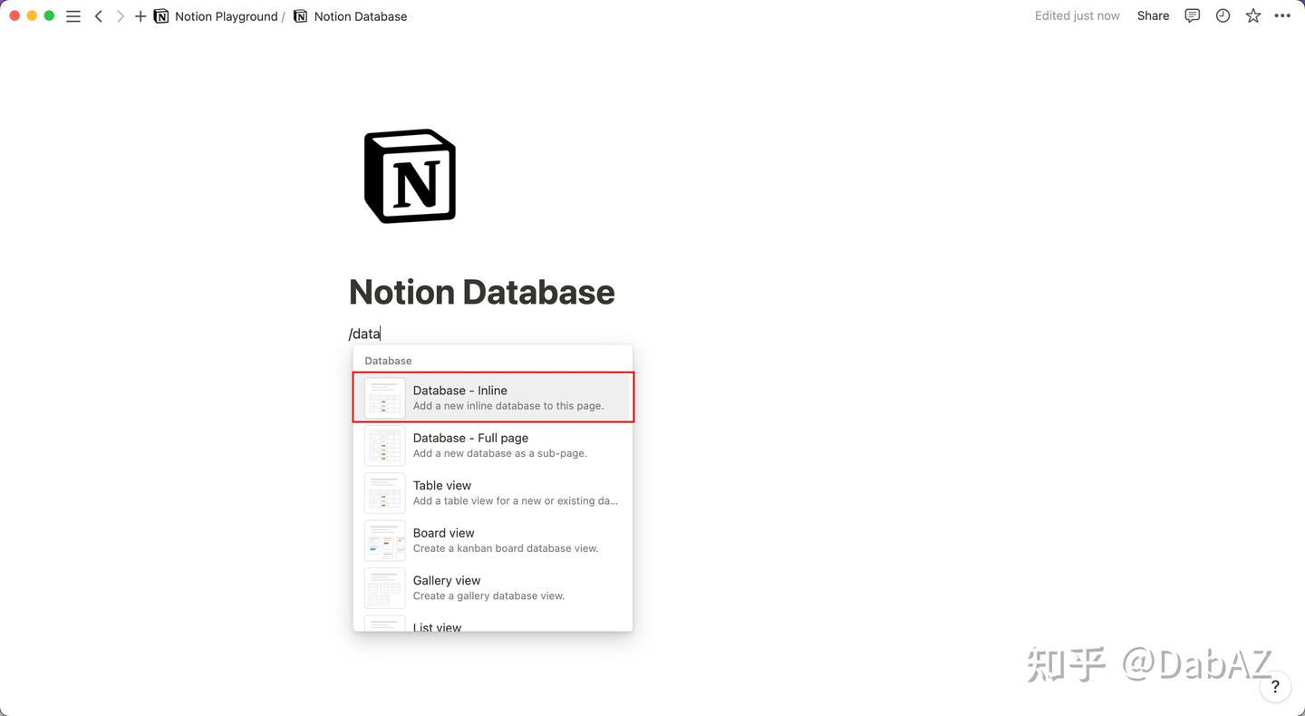Choose Table view from the suggestions
Image resolution: width=1305 pixels, height=716 pixels.
coord(492,492)
